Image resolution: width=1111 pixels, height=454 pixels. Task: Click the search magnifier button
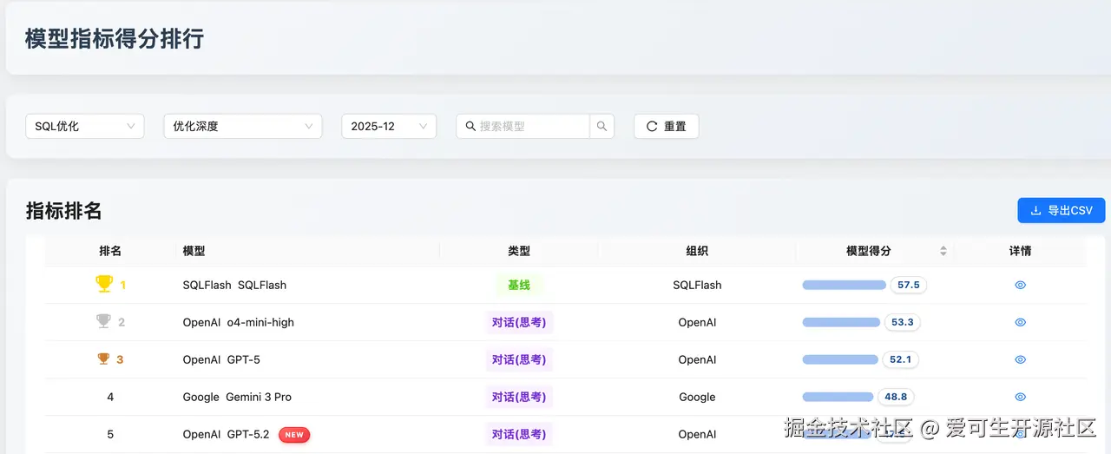coord(602,126)
